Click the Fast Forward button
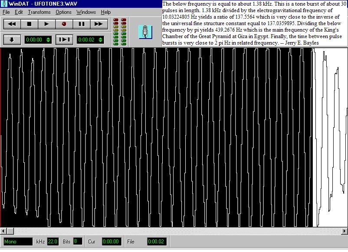Screen dimensions: 348x252 click(98, 24)
